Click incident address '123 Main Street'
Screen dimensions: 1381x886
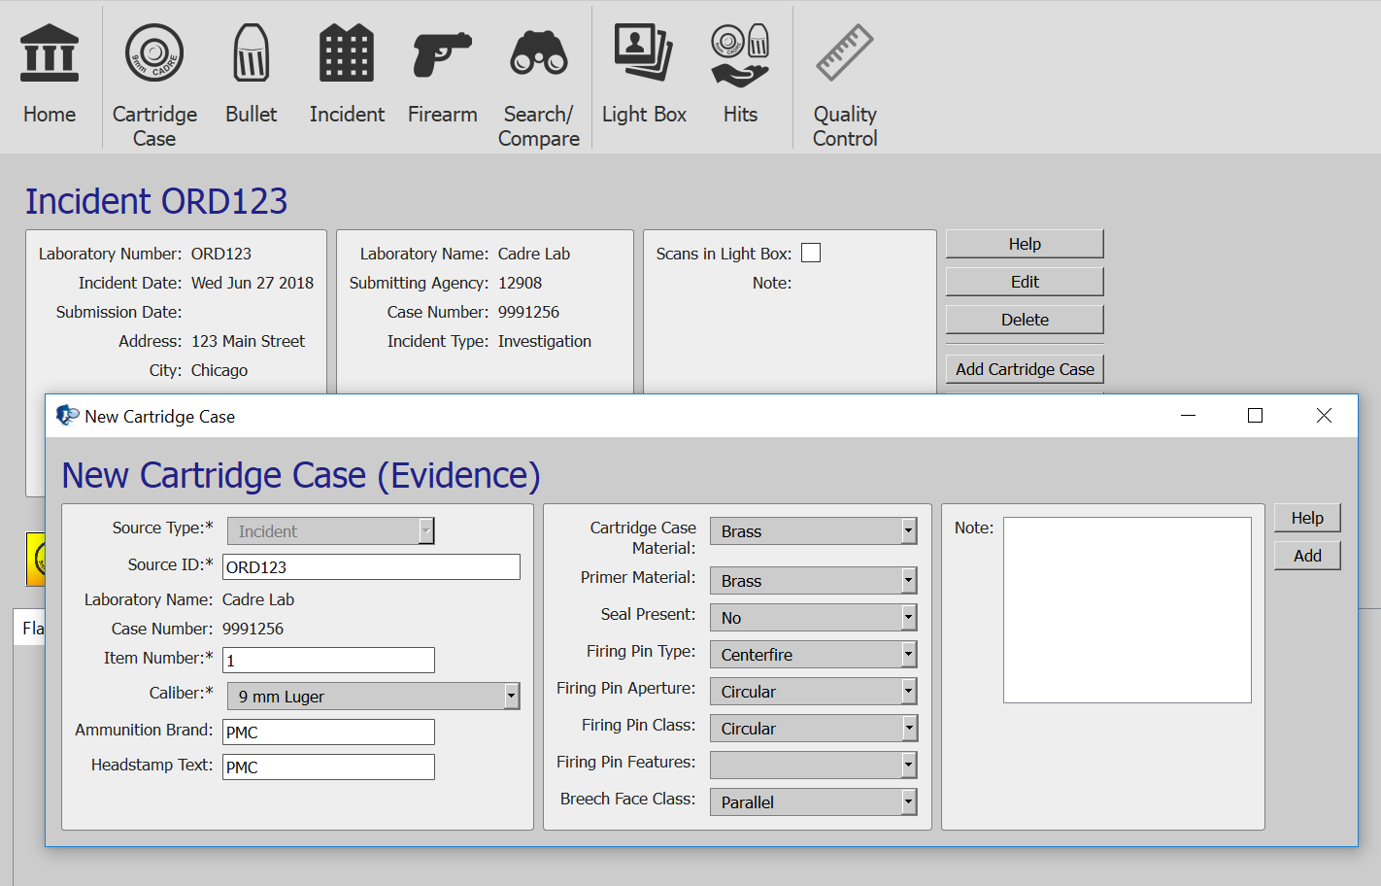[248, 341]
